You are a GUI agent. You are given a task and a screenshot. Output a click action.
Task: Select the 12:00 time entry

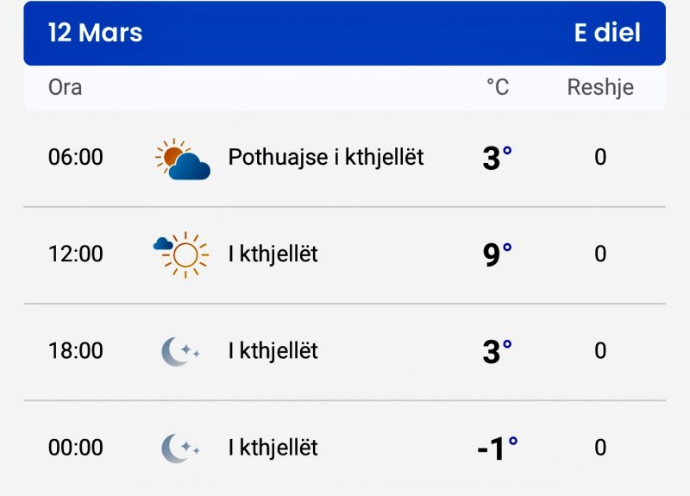(x=76, y=254)
